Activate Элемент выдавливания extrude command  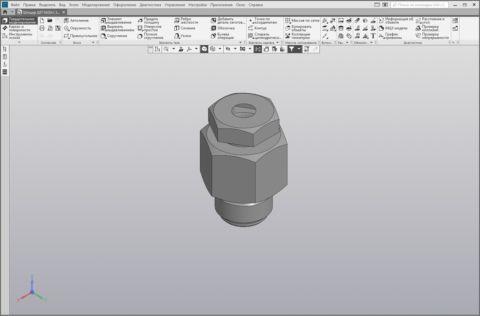[x=116, y=21]
